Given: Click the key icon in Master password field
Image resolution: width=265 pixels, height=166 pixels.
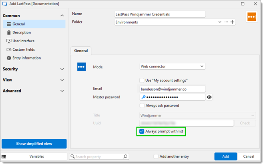Looking at the screenshot, I should (143, 97).
